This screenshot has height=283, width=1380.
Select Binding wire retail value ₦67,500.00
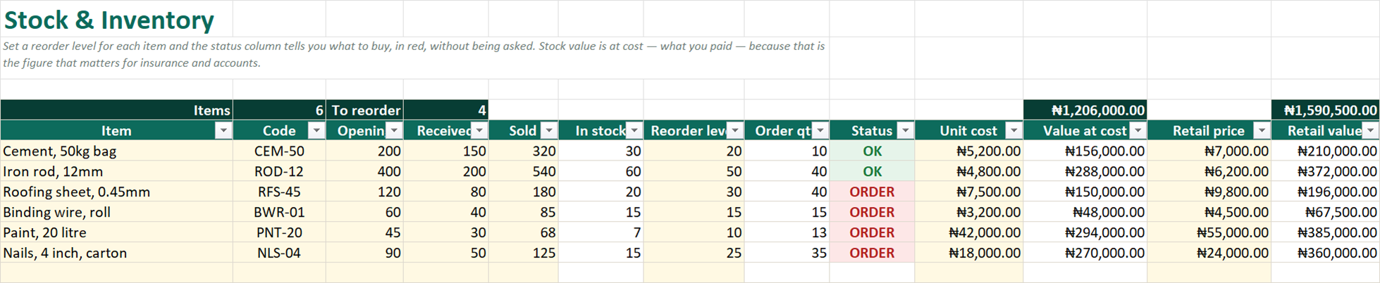1325,212
